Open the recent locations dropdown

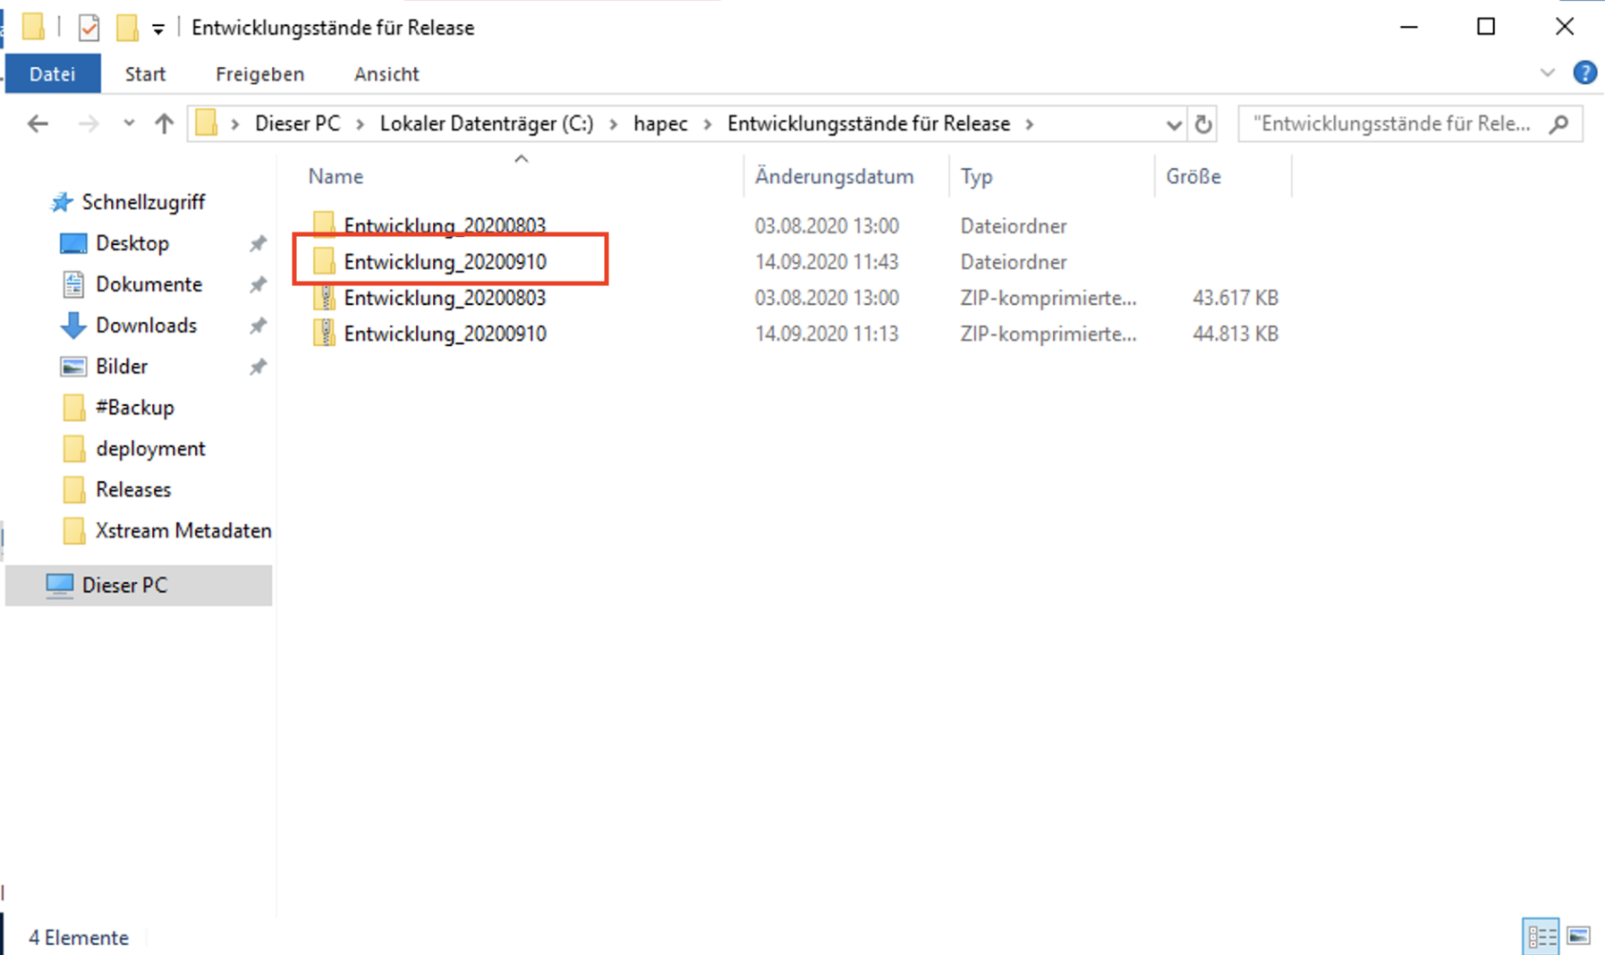coord(129,123)
